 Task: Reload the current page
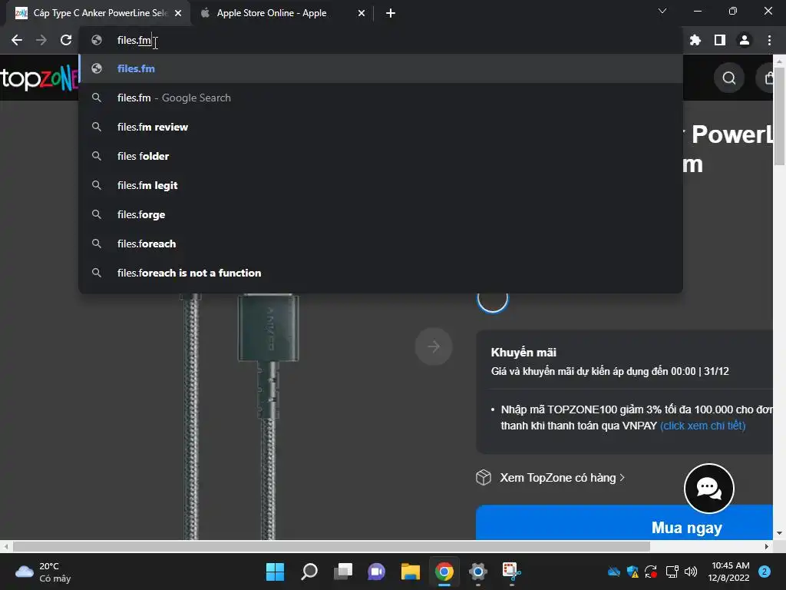coord(66,40)
